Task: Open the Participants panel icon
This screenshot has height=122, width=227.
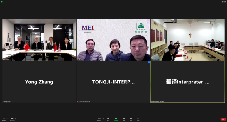Action: click(99, 119)
